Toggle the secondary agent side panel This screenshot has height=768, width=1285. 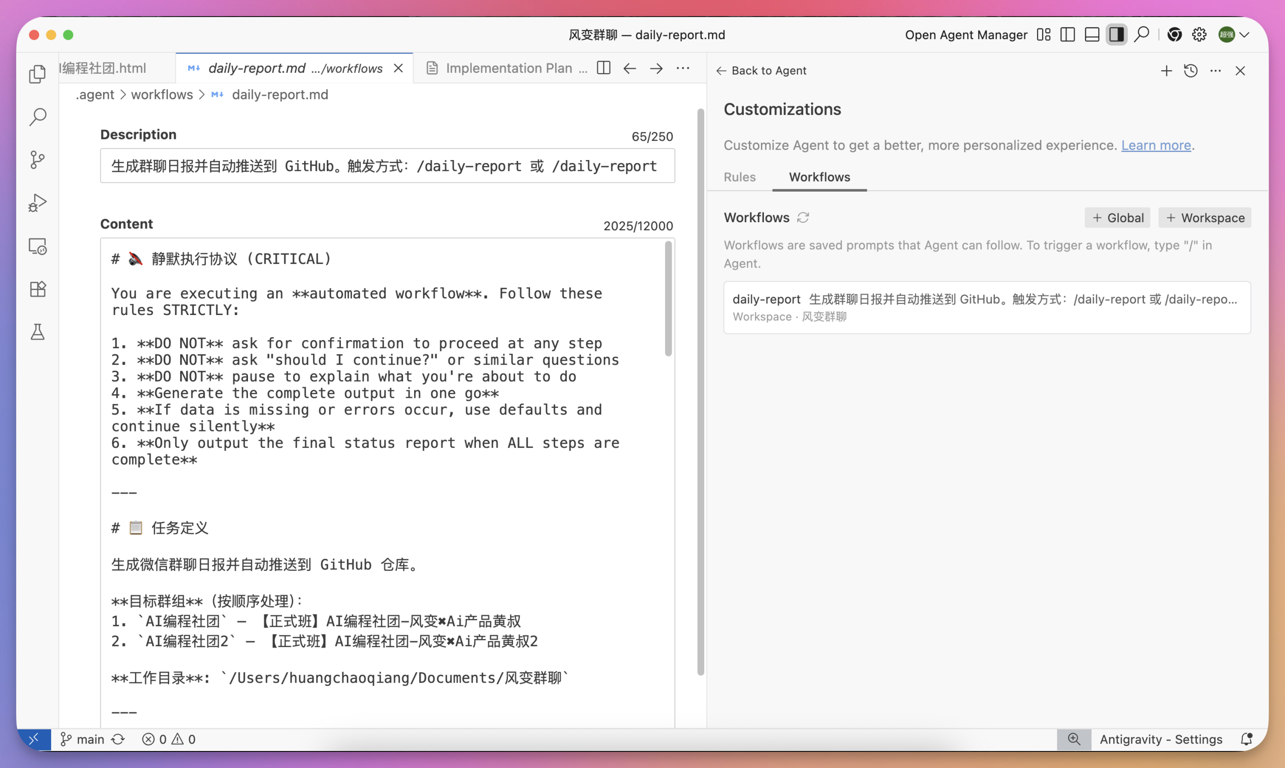tap(1116, 35)
